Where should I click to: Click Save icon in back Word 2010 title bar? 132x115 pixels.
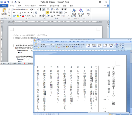click(x=5, y=2)
